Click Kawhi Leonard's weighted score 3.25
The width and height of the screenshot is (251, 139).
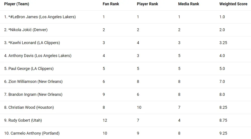coord(223,43)
